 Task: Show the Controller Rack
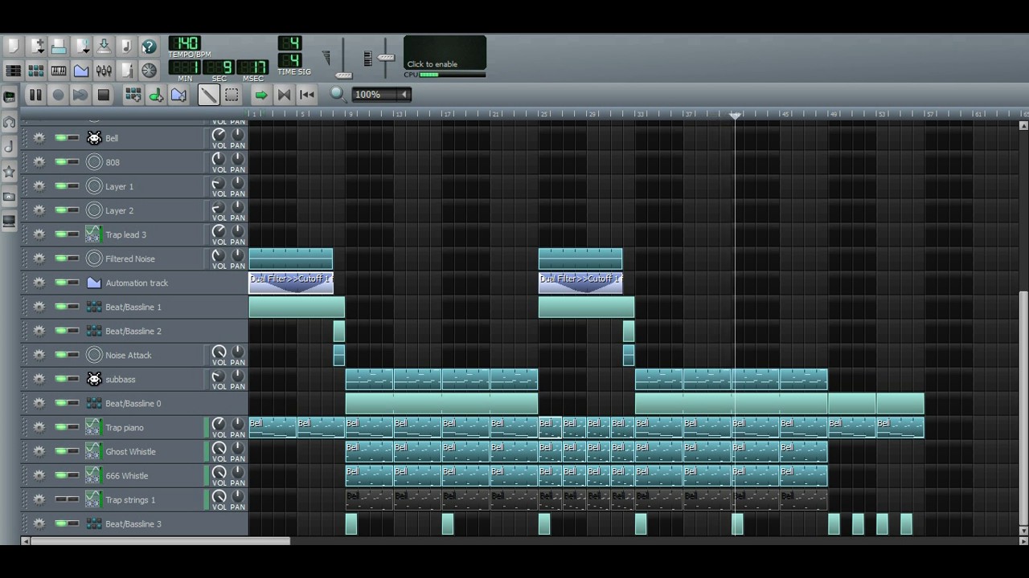point(149,71)
